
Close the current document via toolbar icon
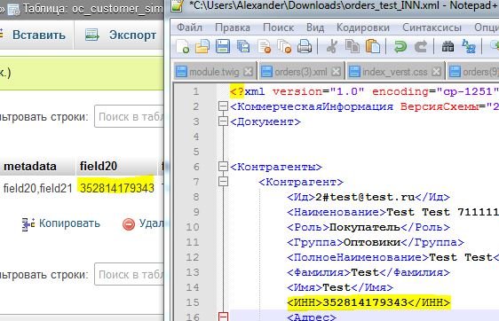(x=264, y=47)
